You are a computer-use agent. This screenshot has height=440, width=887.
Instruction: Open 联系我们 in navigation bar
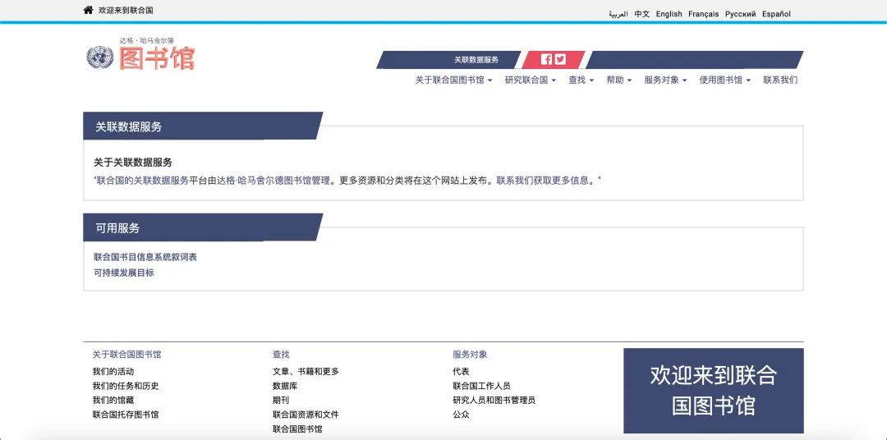(x=780, y=80)
